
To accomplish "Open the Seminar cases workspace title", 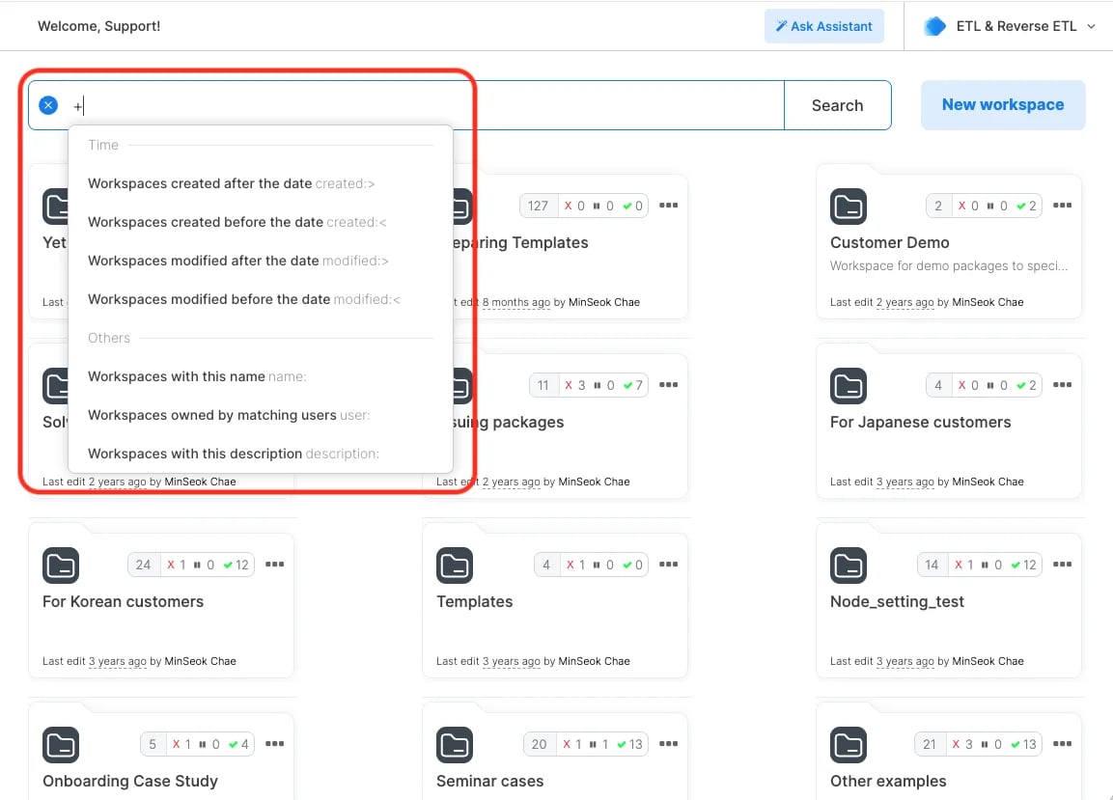I will pos(489,782).
